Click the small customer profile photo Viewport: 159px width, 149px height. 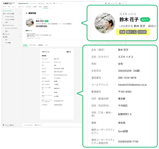30,23
